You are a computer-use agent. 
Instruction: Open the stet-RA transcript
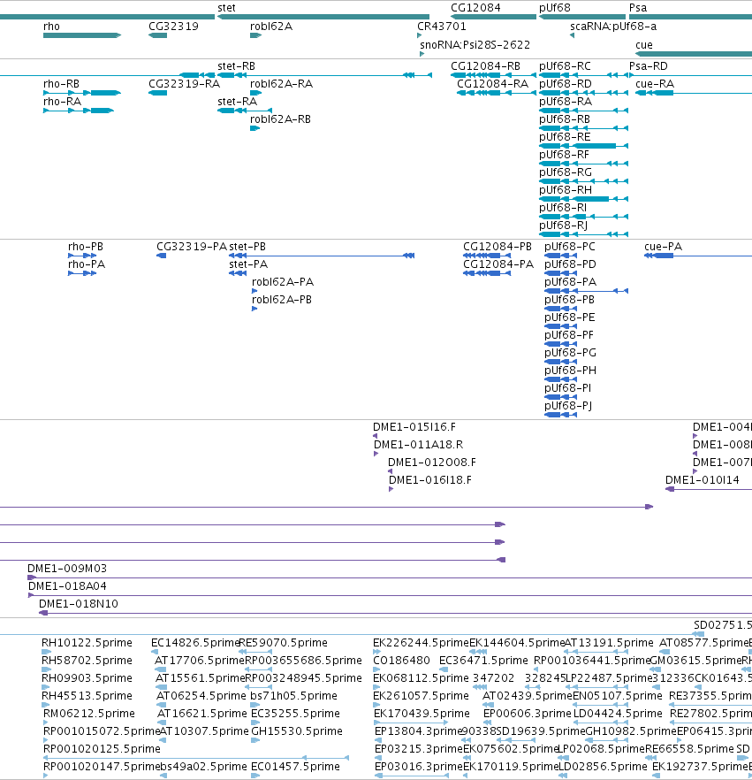[x=245, y=111]
